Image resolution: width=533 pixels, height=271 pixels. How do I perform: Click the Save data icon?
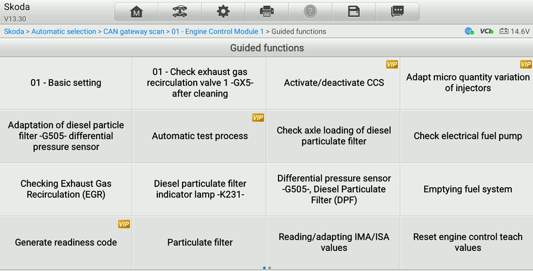(354, 12)
